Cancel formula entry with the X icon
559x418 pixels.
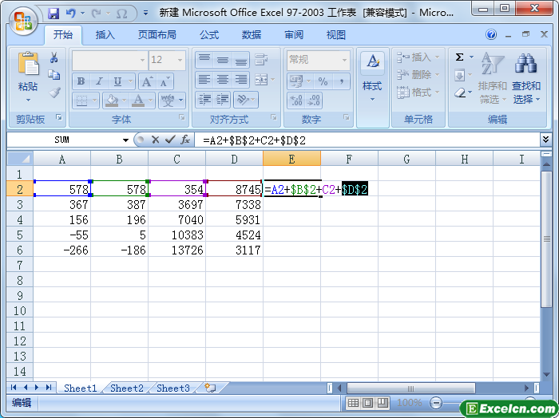click(x=155, y=140)
